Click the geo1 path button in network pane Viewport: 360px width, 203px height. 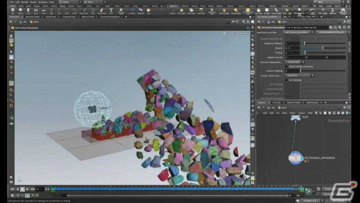coord(283,107)
